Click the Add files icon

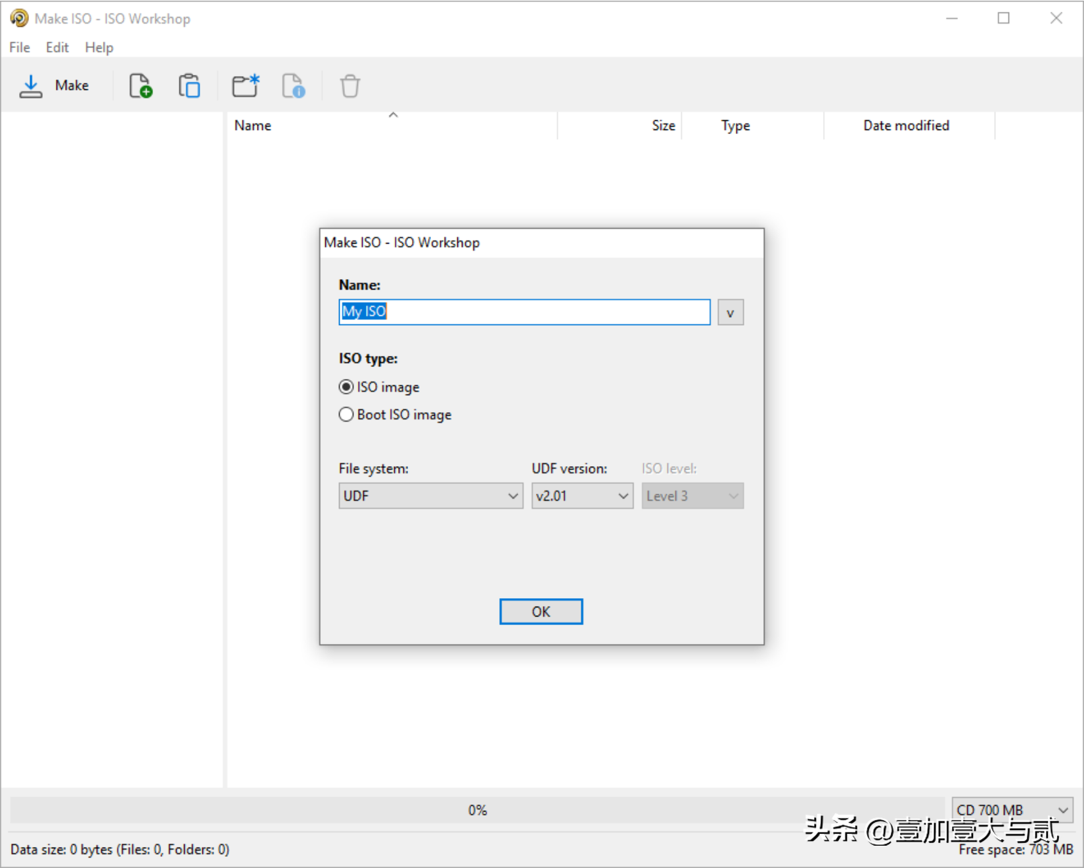click(141, 86)
